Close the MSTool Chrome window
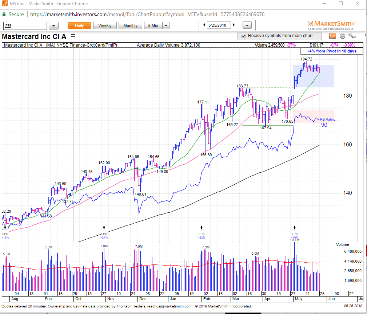This screenshot has width=367, height=314. (358, 4)
